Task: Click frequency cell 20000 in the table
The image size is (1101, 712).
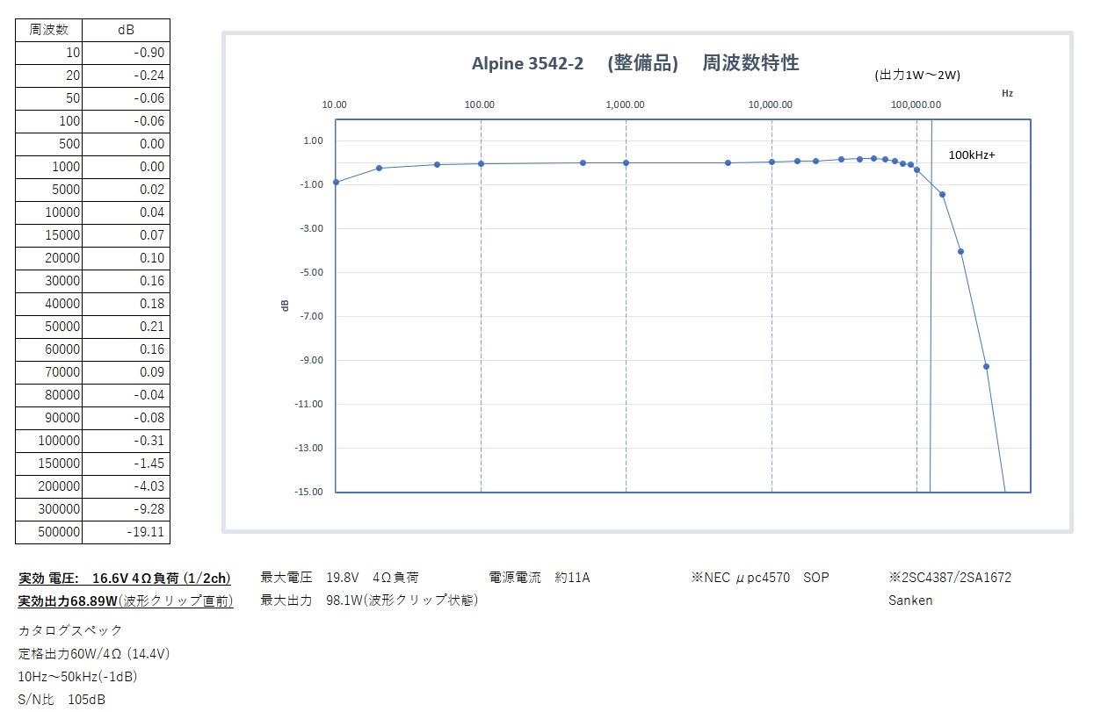Action: [49, 258]
